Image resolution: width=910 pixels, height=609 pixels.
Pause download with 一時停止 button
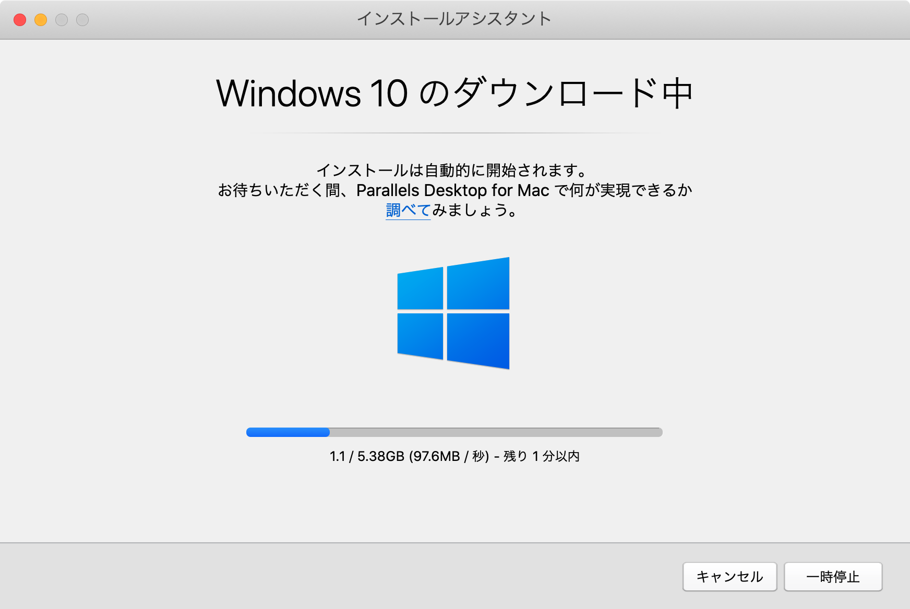(x=833, y=577)
